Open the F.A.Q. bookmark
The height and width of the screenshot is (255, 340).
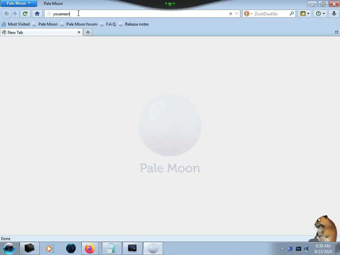[x=108, y=24]
